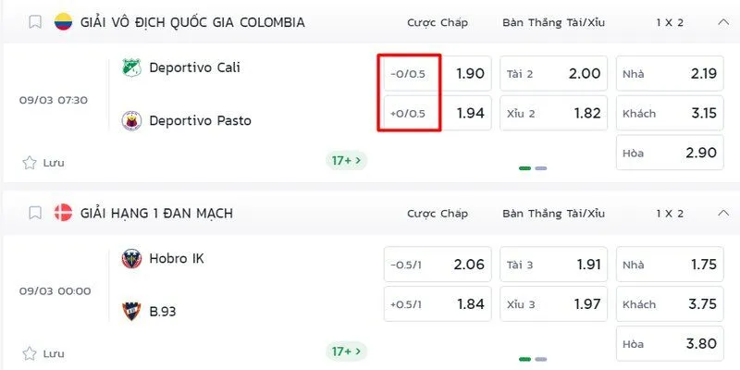Expand 17+ more markets for Cali match
The height and width of the screenshot is (370, 740).
point(347,161)
